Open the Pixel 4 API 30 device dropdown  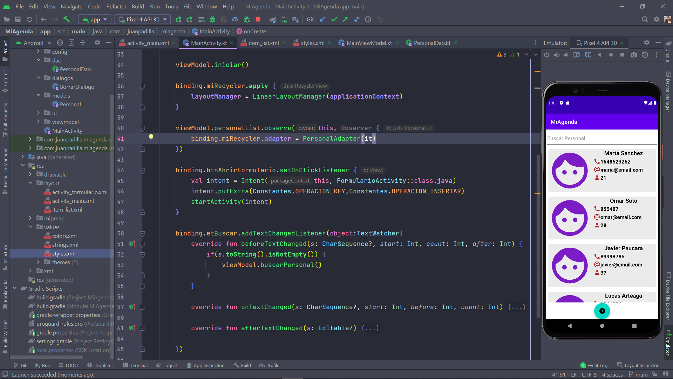point(142,19)
